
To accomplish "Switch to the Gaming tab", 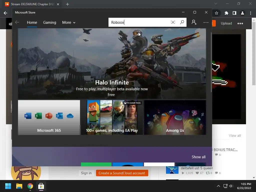I will click(50, 22).
